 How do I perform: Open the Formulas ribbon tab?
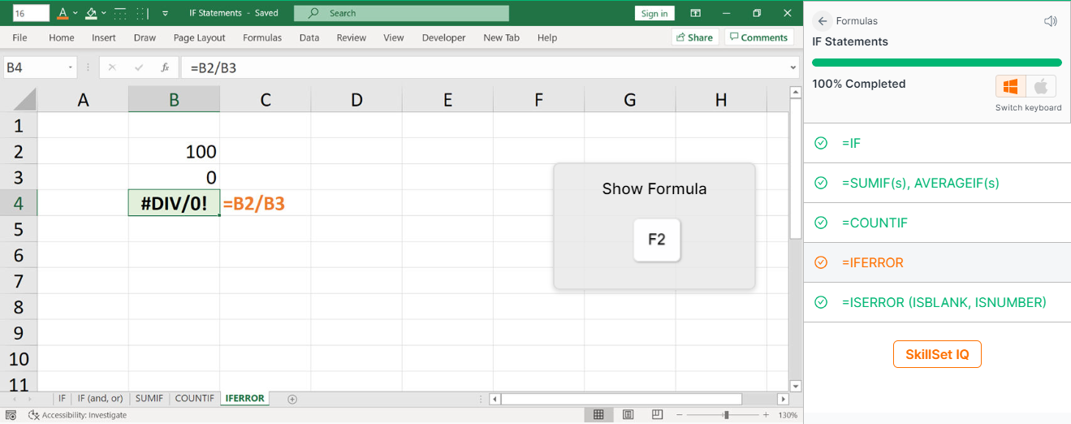(262, 37)
